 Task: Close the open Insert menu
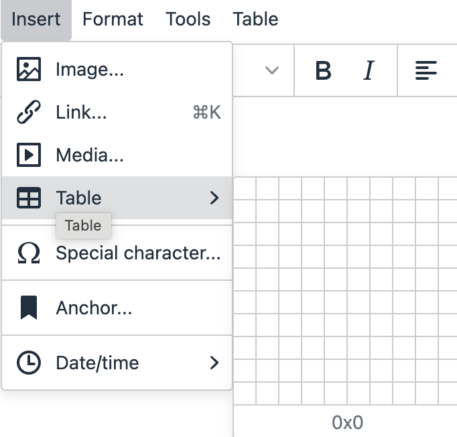click(36, 19)
